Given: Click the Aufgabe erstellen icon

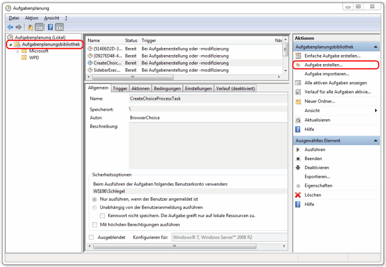Looking at the screenshot, I should click(298, 65).
